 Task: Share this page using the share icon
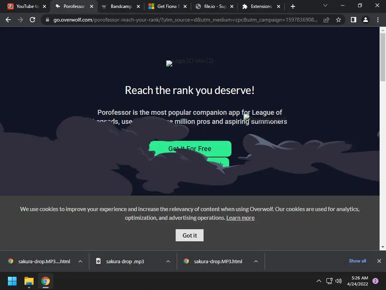tap(326, 20)
